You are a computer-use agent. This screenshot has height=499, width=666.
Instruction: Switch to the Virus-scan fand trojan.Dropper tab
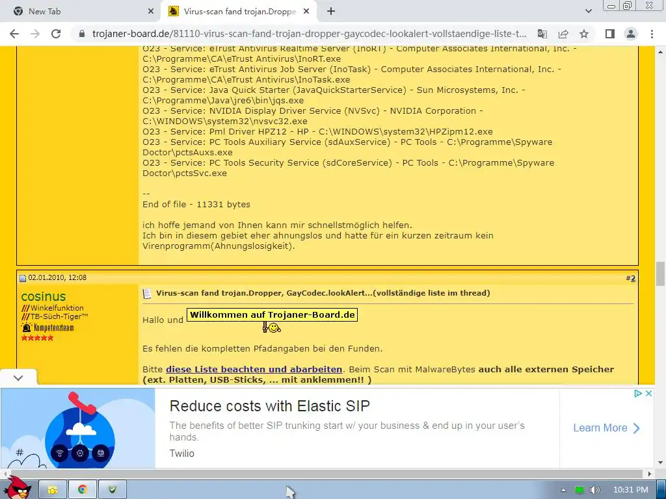tap(238, 12)
